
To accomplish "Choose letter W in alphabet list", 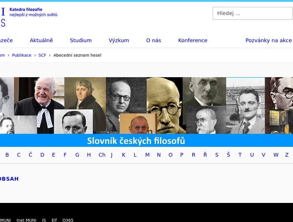I will point(276,155).
